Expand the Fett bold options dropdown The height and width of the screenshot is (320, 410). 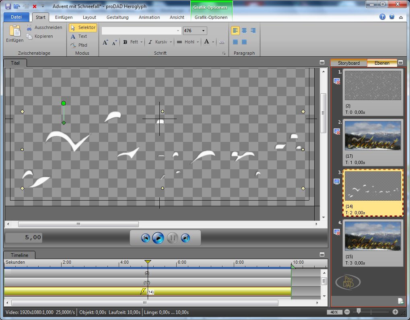coord(142,42)
